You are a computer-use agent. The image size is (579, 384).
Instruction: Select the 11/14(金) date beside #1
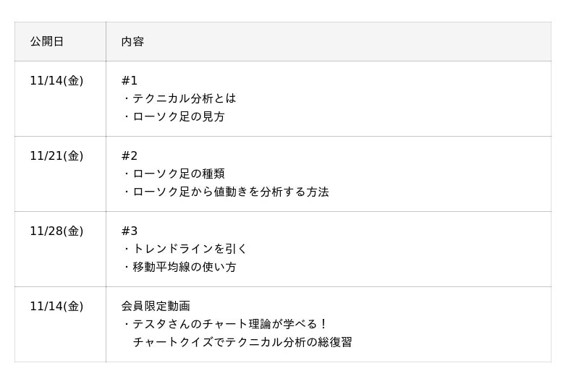(56, 81)
